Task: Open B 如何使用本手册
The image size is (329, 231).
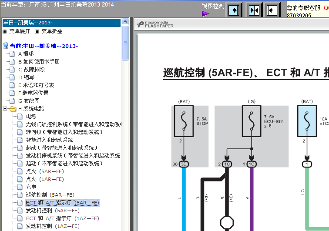Action: coord(39,62)
